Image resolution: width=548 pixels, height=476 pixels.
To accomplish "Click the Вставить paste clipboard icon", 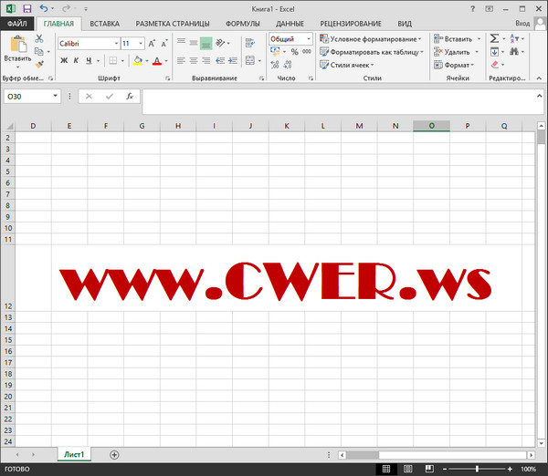I will 16,45.
